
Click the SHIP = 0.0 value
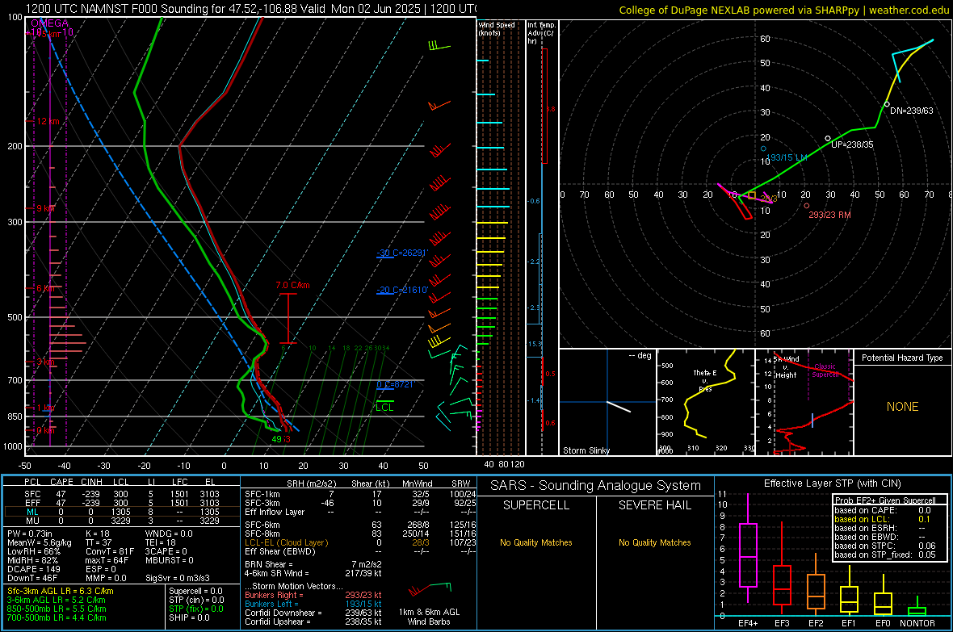pyautogui.click(x=189, y=617)
